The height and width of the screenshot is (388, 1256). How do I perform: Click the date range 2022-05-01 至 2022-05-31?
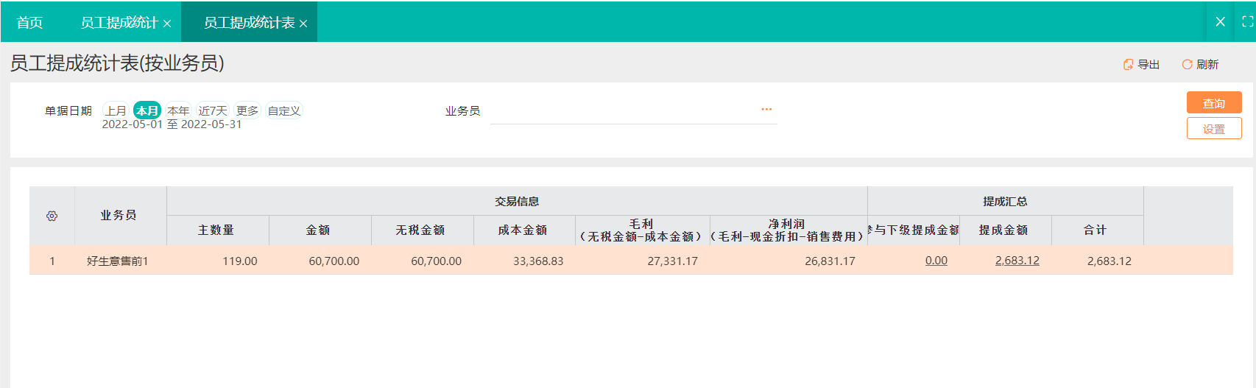172,124
